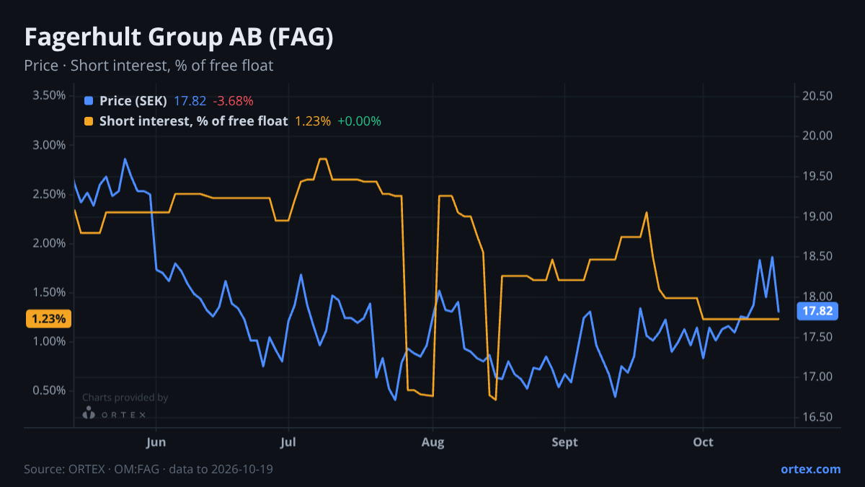Screen dimensions: 865x487
Task: Click the 1.50% left axis label
Action: pos(50,292)
